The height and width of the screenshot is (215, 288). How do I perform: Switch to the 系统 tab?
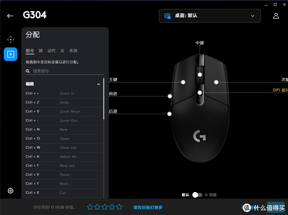73,51
